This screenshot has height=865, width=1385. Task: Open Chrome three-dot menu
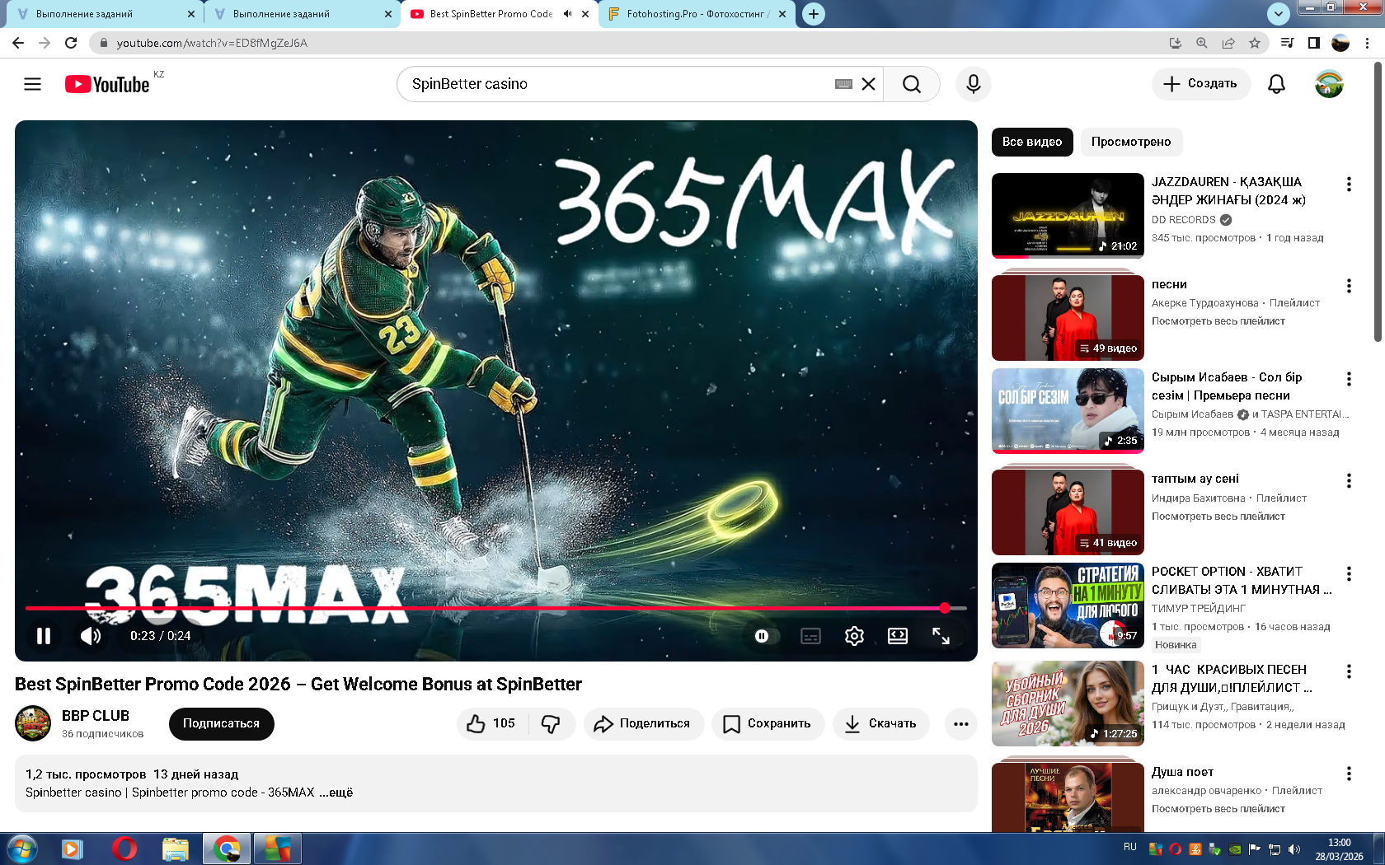pyautogui.click(x=1368, y=43)
